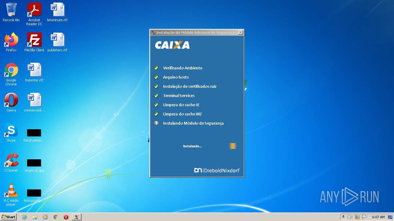Open Action Center flag icon
Viewport: 394px width, 221px height.
[x=365, y=217]
